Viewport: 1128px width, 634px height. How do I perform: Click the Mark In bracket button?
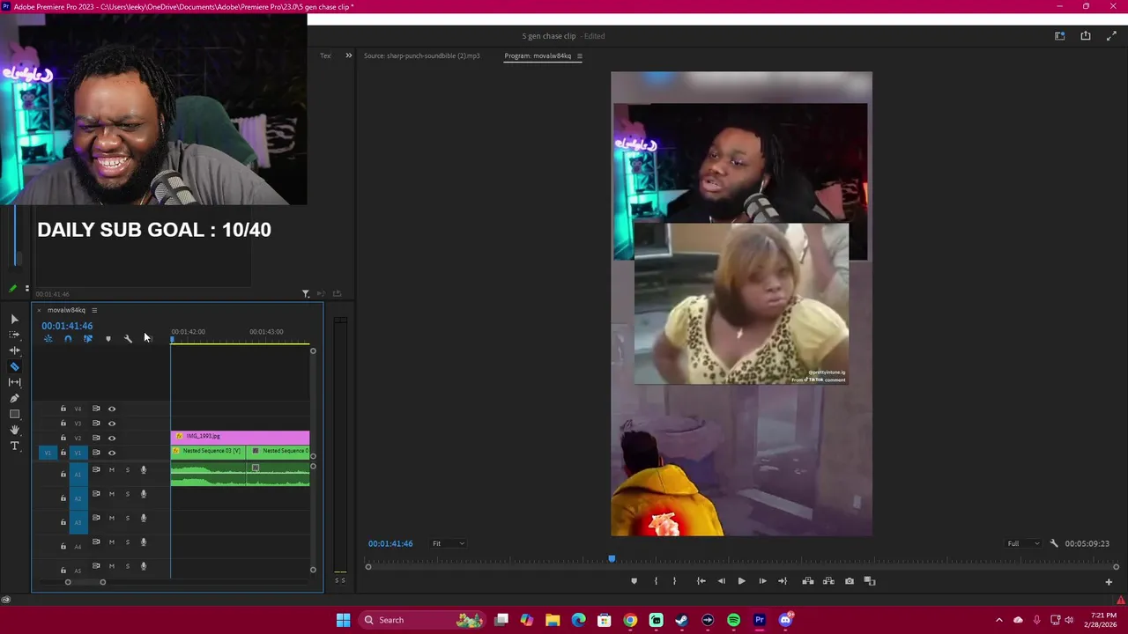coord(656,581)
